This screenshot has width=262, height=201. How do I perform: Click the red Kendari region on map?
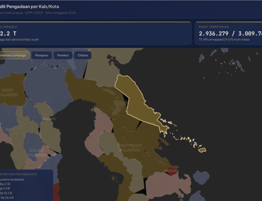click(172, 171)
